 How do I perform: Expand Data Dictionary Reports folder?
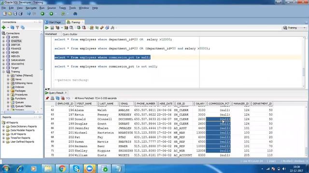3,126
